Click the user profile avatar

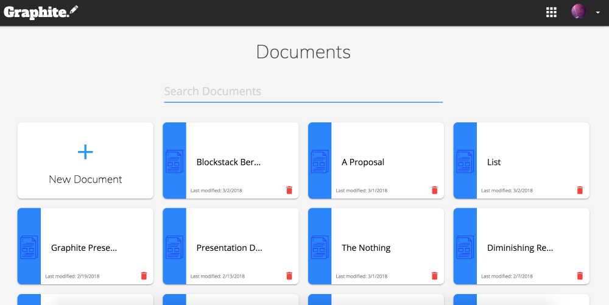[579, 12]
